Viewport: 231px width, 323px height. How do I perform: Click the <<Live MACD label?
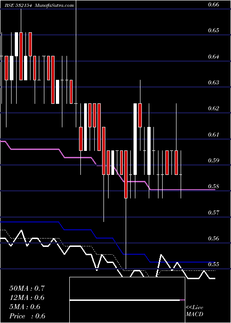coord(195,311)
